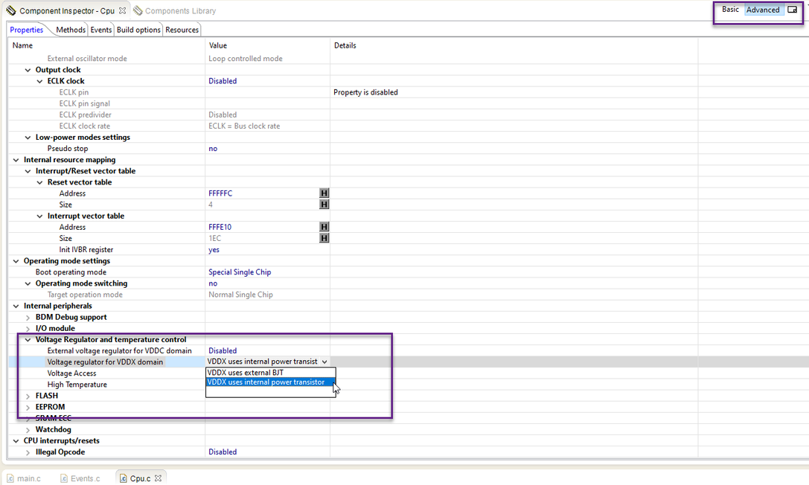This screenshot has width=809, height=485.
Task: Open the Methods tab
Action: tap(71, 30)
